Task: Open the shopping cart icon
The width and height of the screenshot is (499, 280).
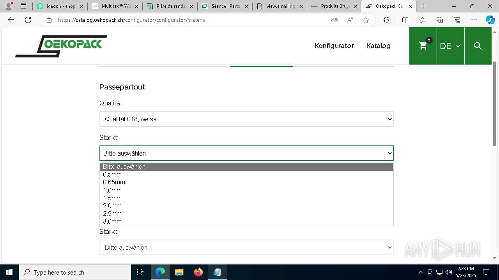Action: [x=423, y=46]
